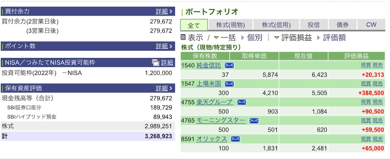Image resolution: width=390 pixels, height=159 pixels.
Task: Click the 表示 list icon under portfolio tabs
Action: point(183,38)
